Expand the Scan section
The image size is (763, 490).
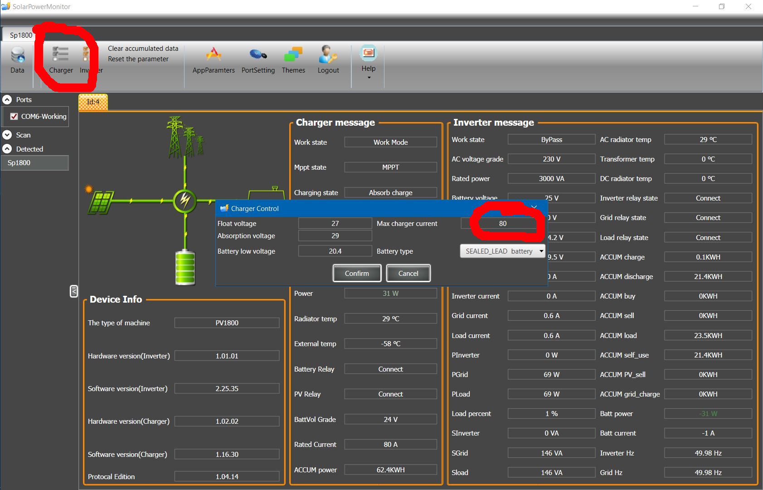point(7,135)
